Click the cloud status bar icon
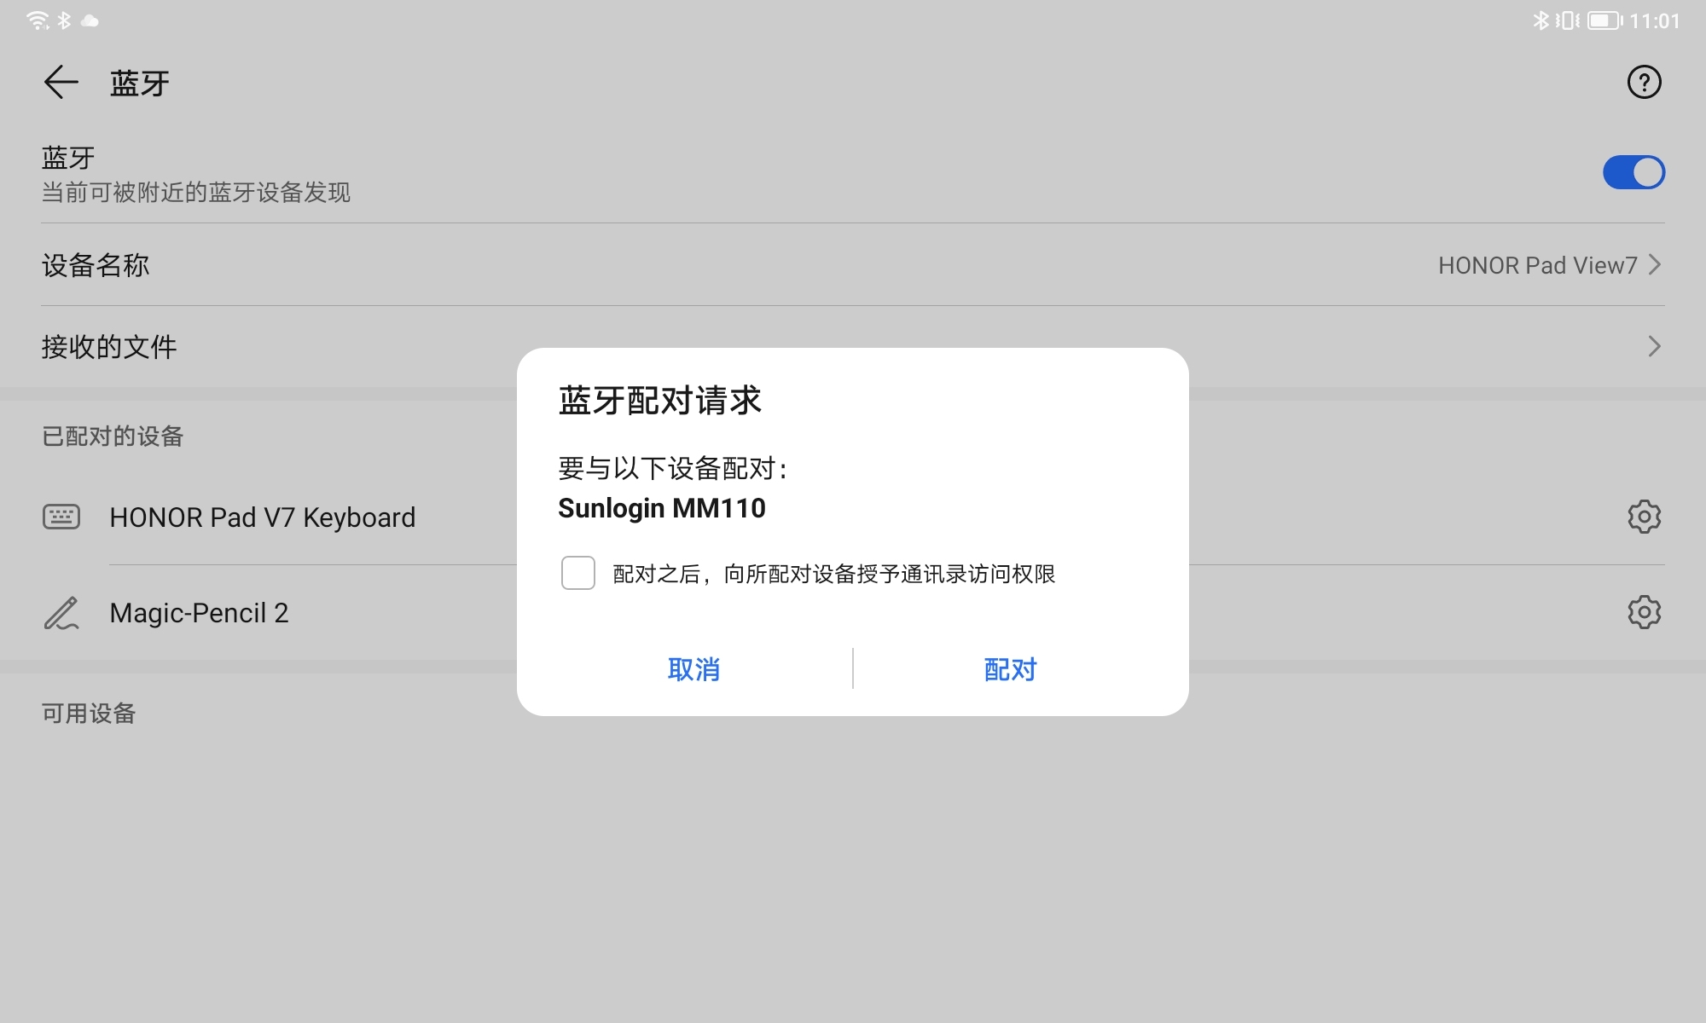 coord(90,20)
